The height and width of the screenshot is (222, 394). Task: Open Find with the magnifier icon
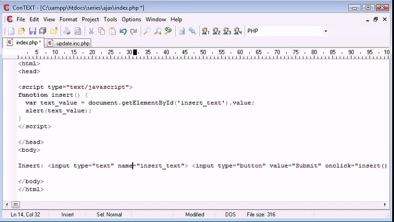click(147, 31)
